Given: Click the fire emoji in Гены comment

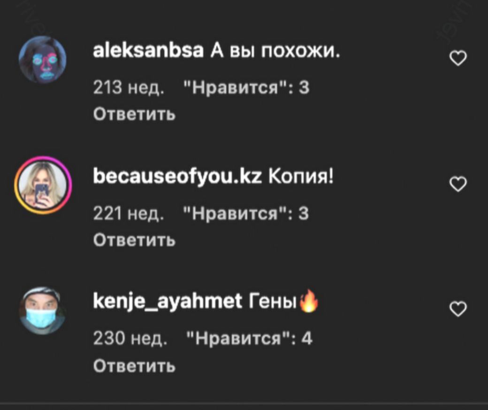Looking at the screenshot, I should pyautogui.click(x=308, y=300).
